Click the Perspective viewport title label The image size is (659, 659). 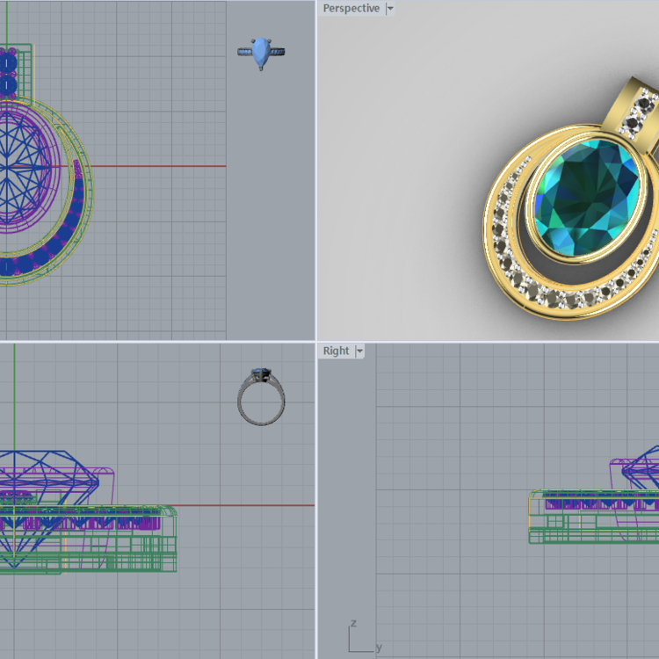coord(351,9)
